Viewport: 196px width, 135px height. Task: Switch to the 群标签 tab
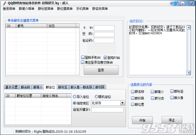click(x=63, y=87)
